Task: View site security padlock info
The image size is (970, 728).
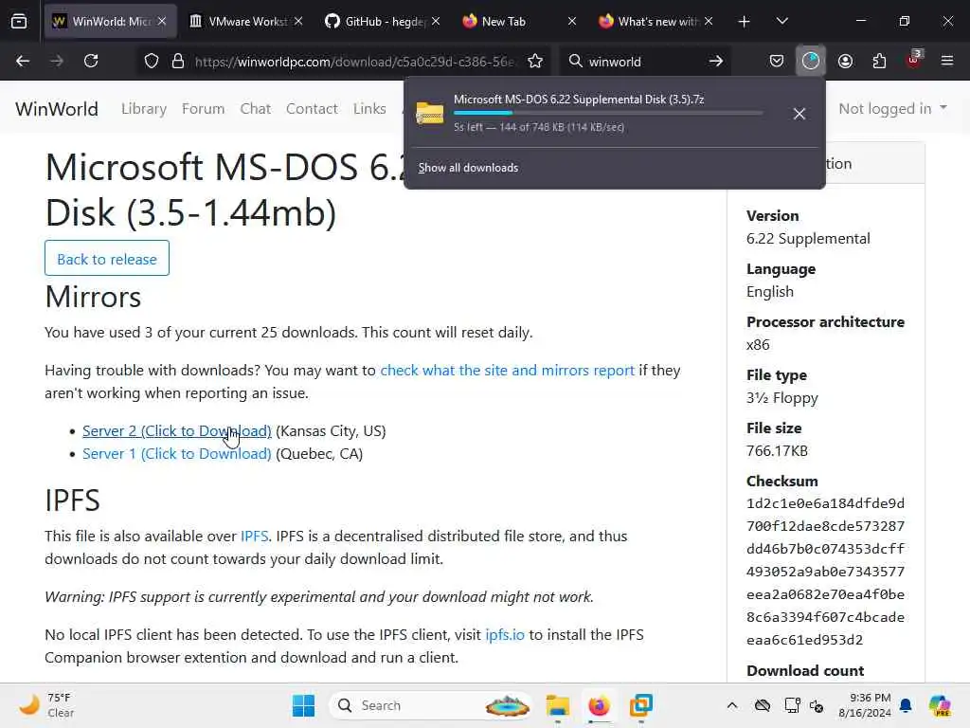Action: tap(178, 61)
